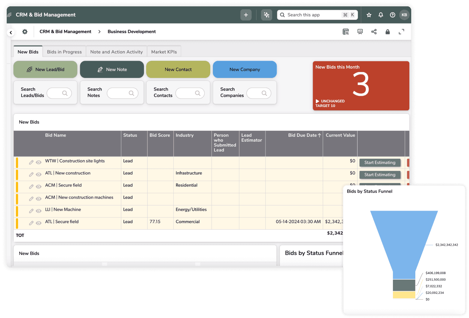469x318 pixels.
Task: Click the New Bids this Month KPI card
Action: click(x=361, y=86)
